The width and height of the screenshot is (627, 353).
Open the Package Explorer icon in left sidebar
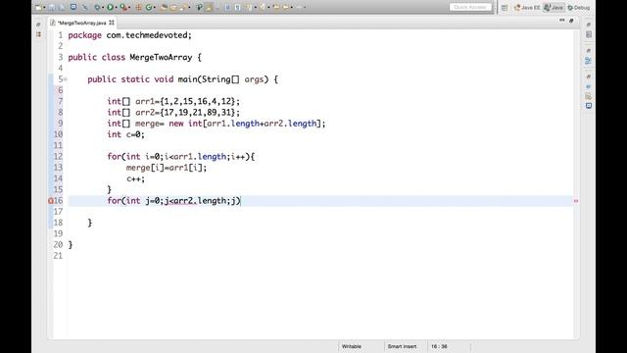(x=39, y=34)
